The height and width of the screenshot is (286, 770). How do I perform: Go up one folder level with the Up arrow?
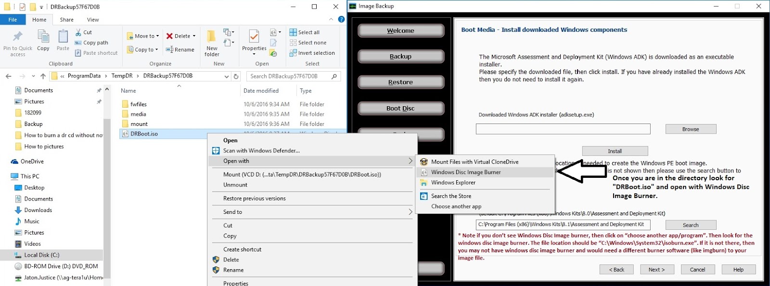pos(43,76)
